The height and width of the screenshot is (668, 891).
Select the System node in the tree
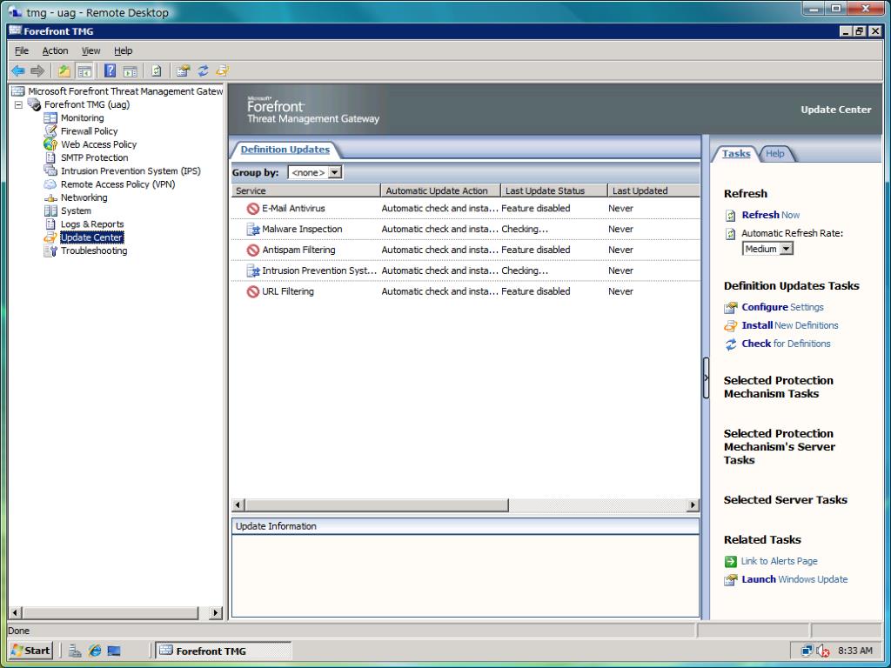tap(76, 210)
